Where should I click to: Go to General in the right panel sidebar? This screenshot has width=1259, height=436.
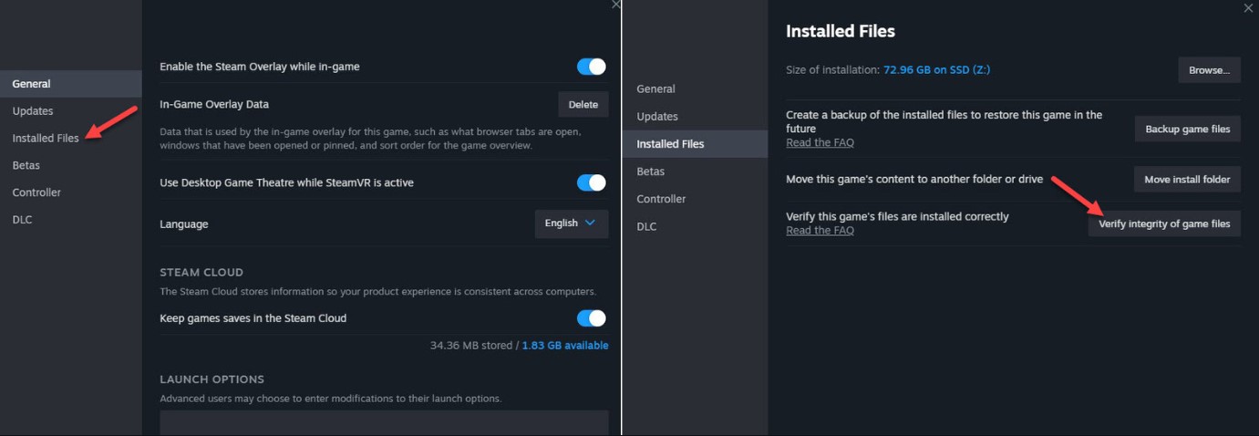655,88
